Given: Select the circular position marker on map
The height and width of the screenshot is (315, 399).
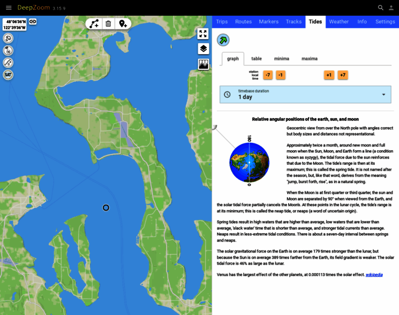Looking at the screenshot, I should [106, 207].
